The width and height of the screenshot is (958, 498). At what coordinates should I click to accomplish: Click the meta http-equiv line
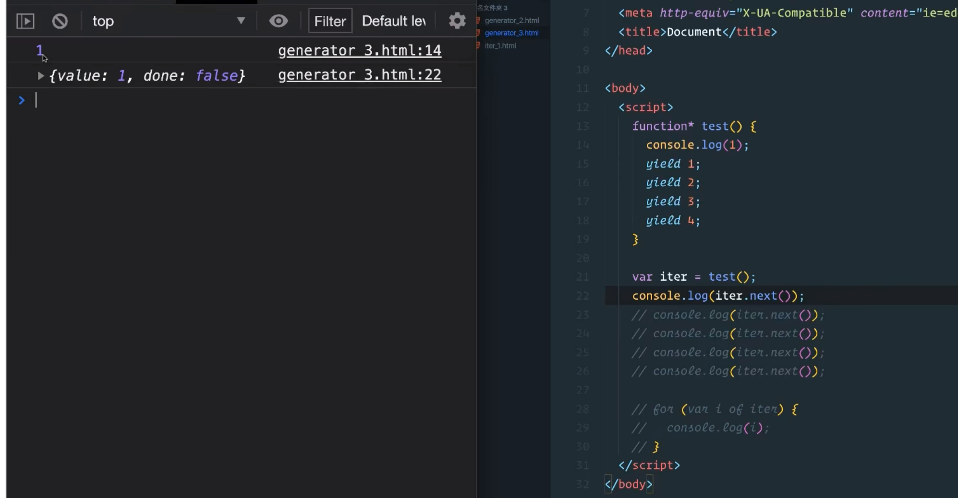pyautogui.click(x=788, y=13)
